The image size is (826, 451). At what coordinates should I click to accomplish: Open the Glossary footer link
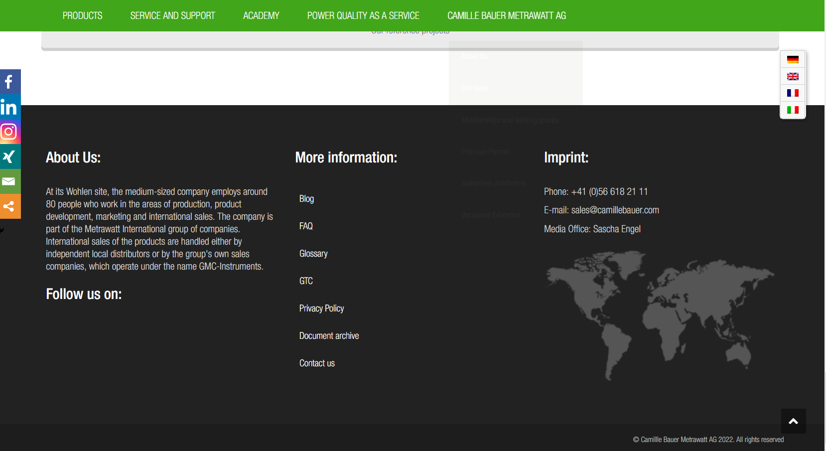coord(313,253)
